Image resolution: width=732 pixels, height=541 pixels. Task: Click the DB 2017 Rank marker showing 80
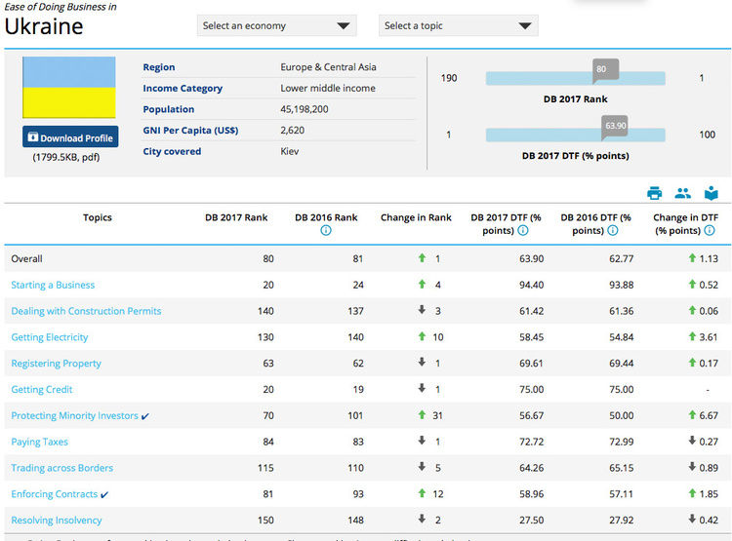[x=605, y=70]
